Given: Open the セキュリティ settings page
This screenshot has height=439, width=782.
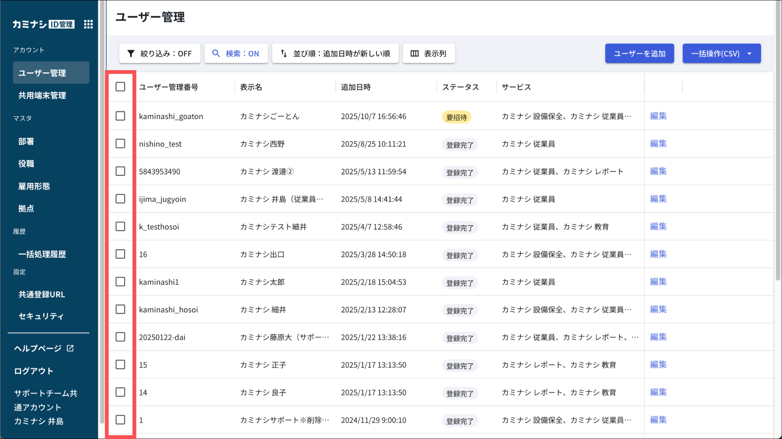Looking at the screenshot, I should point(41,316).
